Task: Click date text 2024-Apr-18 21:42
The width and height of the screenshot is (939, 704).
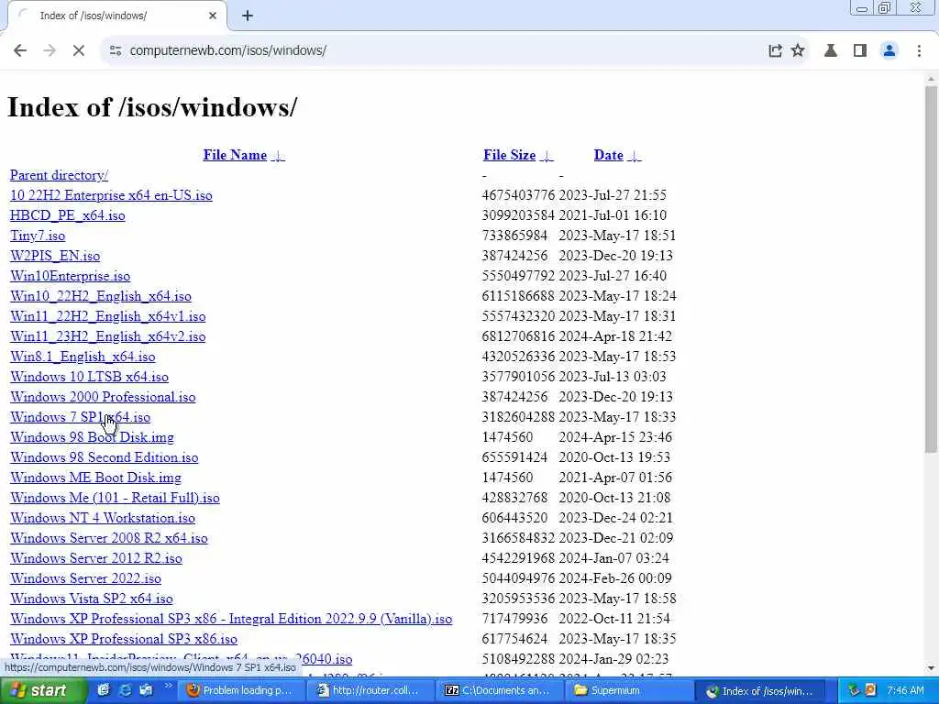Action: pos(615,336)
